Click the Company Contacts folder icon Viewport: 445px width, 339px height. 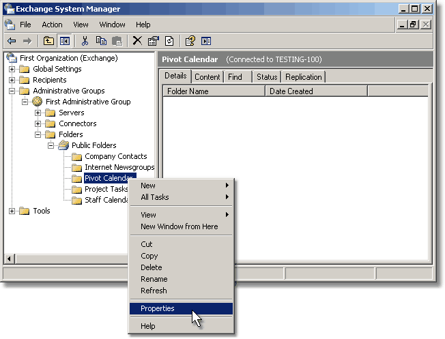(76, 157)
